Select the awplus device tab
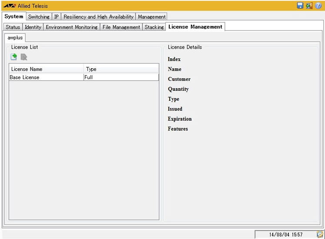325x239 pixels. pos(15,38)
